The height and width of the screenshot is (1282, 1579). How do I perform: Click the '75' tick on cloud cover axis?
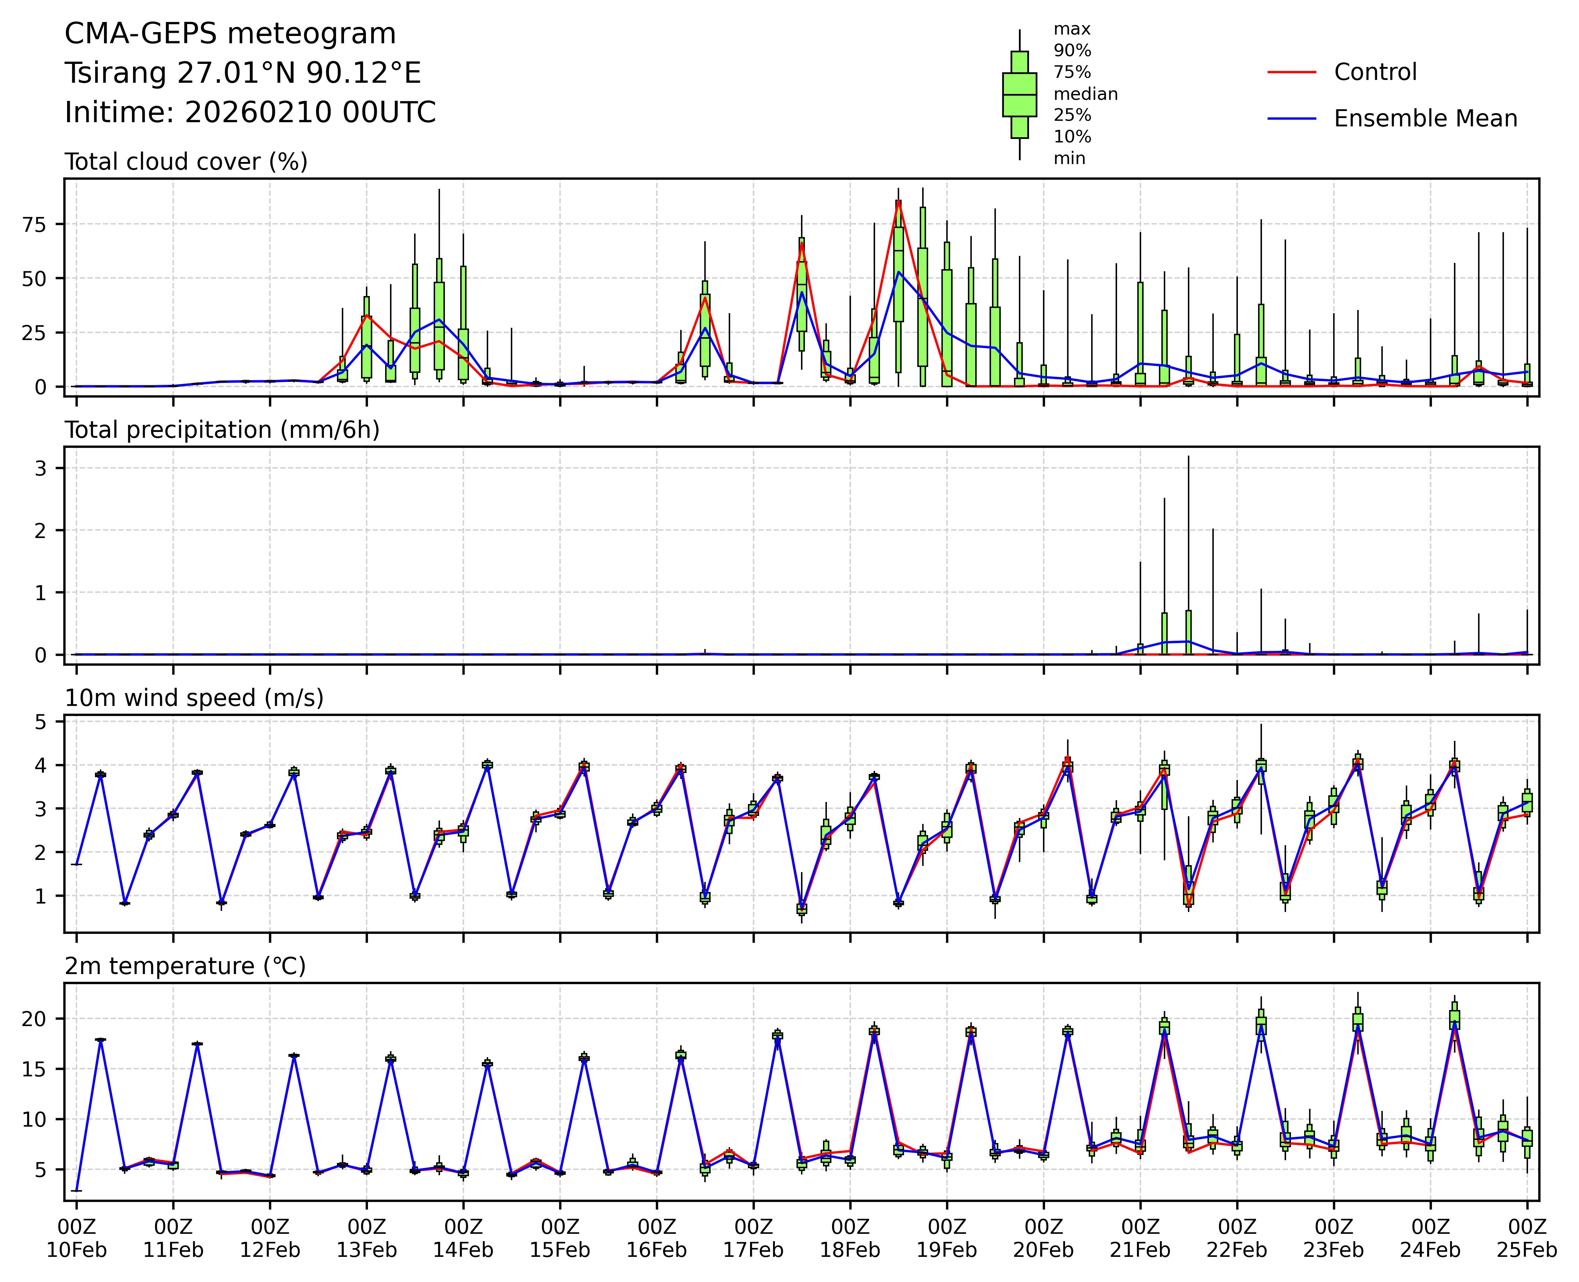34,224
